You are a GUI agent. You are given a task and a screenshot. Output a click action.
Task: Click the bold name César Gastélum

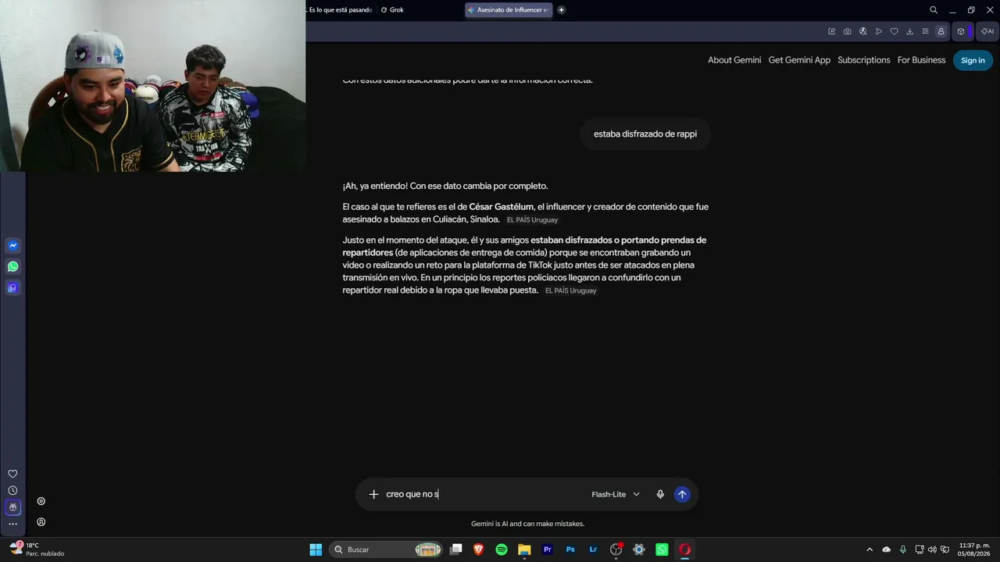point(502,207)
